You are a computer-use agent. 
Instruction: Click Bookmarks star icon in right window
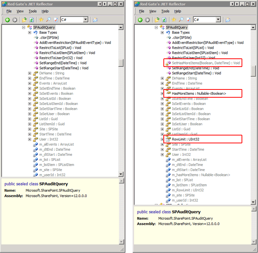click(174, 20)
